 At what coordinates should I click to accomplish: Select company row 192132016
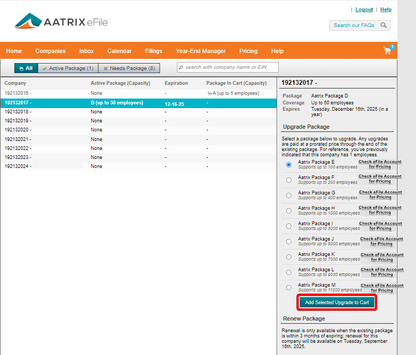[138, 93]
